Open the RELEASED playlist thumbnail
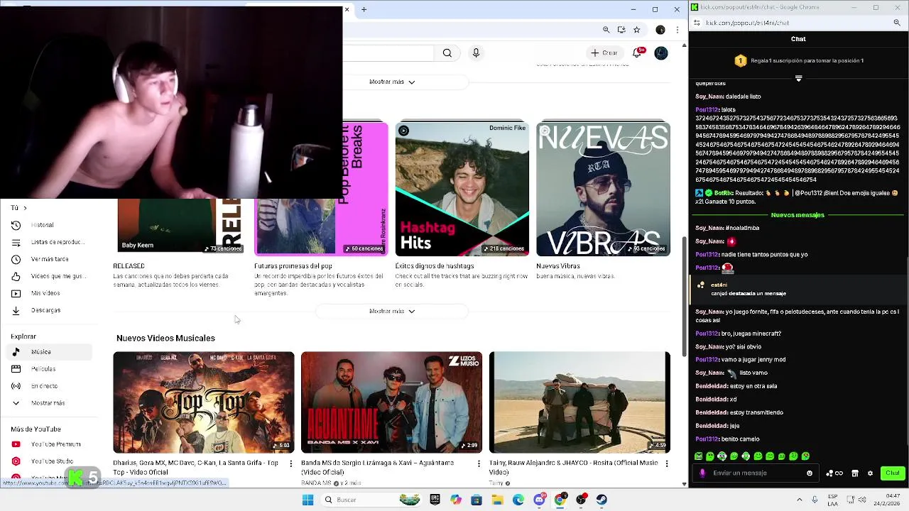909x511 pixels. click(x=178, y=226)
